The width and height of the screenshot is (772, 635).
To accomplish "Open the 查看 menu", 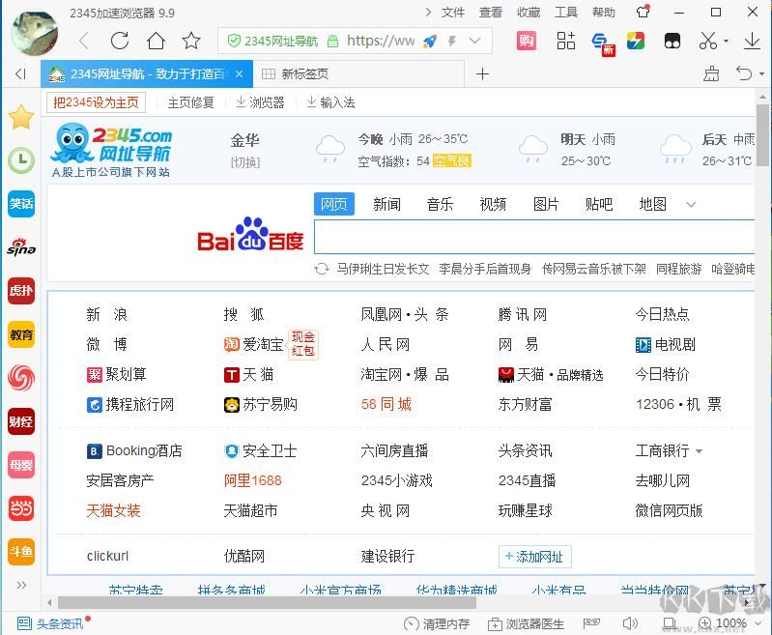I will tap(491, 13).
